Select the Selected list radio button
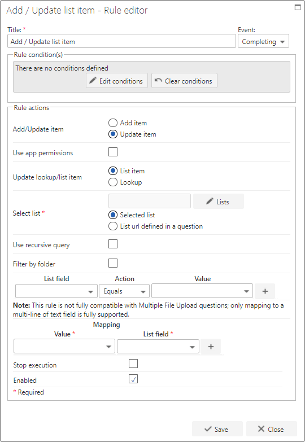The height and width of the screenshot is (442, 305). [113, 215]
